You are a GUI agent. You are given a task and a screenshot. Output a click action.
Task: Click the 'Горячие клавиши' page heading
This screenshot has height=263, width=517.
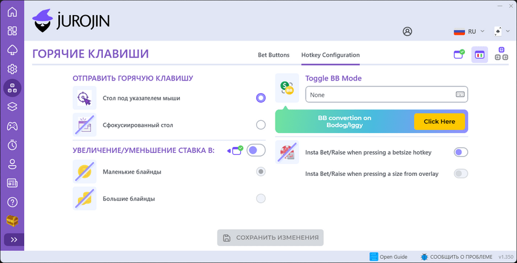(91, 54)
